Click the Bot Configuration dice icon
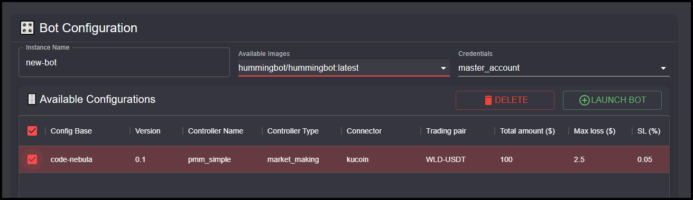693x200 pixels. [27, 28]
